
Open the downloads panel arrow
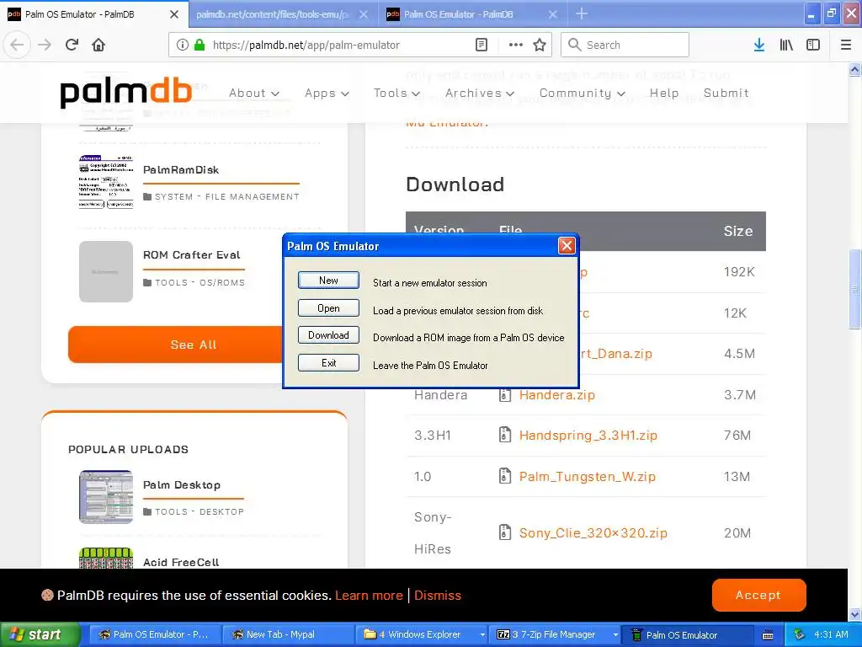759,45
